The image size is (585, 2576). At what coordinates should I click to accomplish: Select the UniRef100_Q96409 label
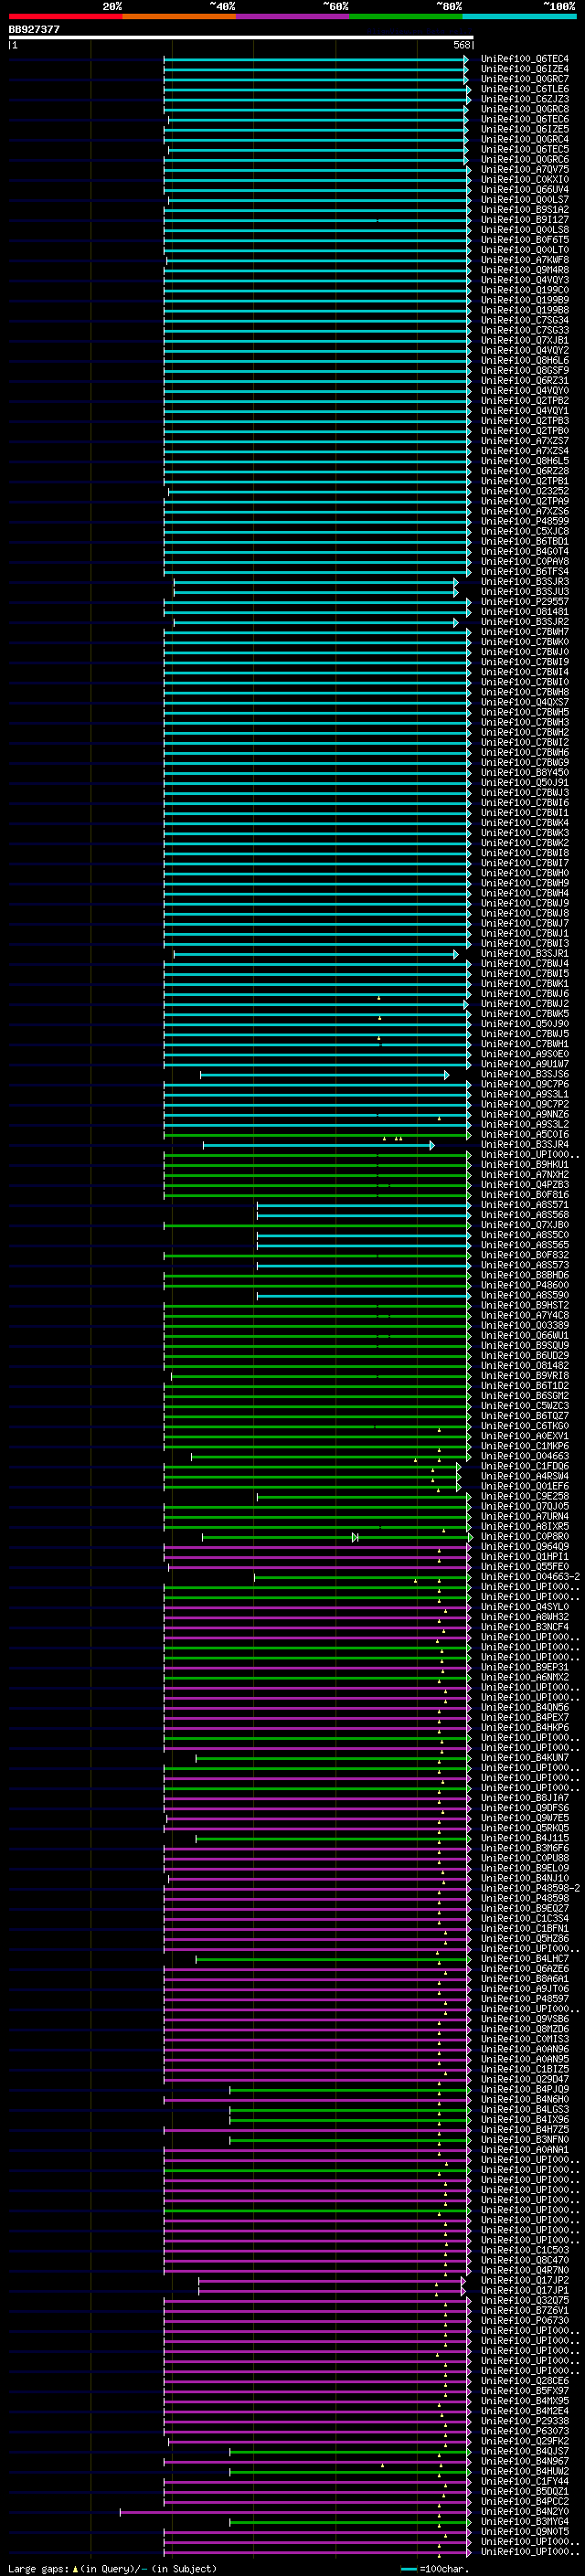525,1547
